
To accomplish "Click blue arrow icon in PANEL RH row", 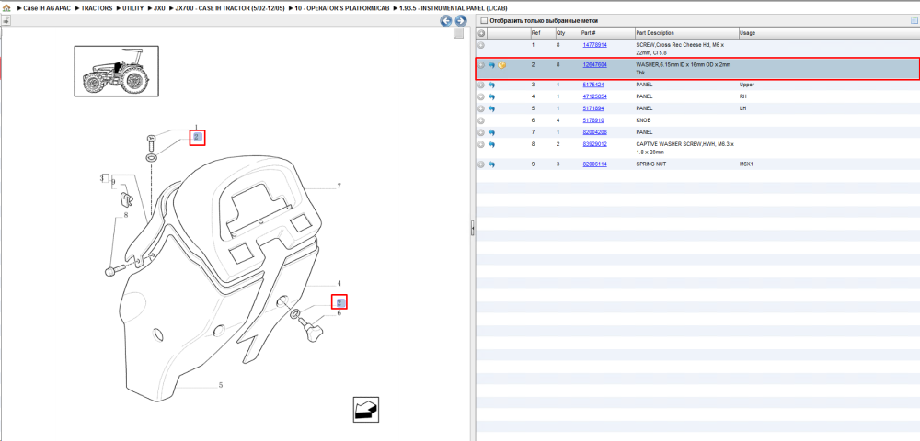I will coord(491,96).
